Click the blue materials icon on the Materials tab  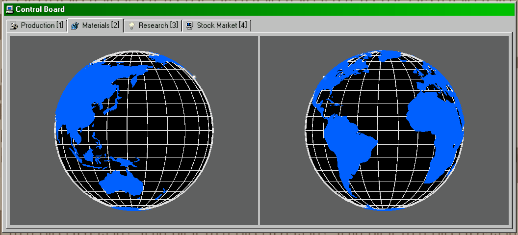click(75, 26)
